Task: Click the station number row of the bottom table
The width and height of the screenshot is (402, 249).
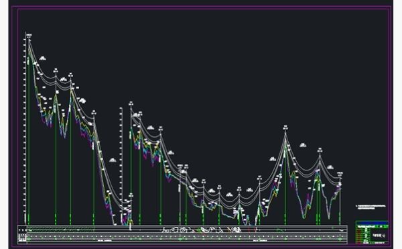Action: click(182, 236)
